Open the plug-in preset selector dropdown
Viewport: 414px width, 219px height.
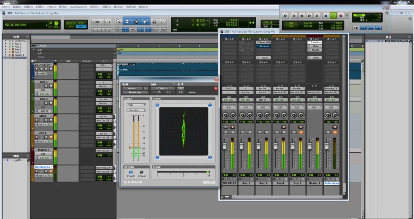coord(163,88)
